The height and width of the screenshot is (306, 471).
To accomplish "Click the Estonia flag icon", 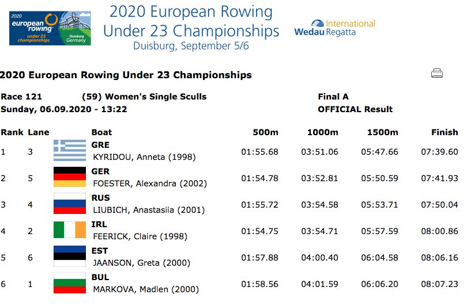I will (69, 256).
